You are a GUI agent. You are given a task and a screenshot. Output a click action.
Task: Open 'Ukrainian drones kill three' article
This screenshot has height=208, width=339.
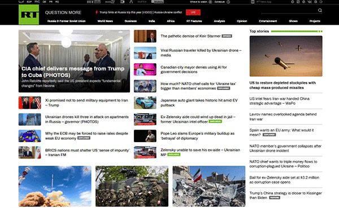(87, 120)
